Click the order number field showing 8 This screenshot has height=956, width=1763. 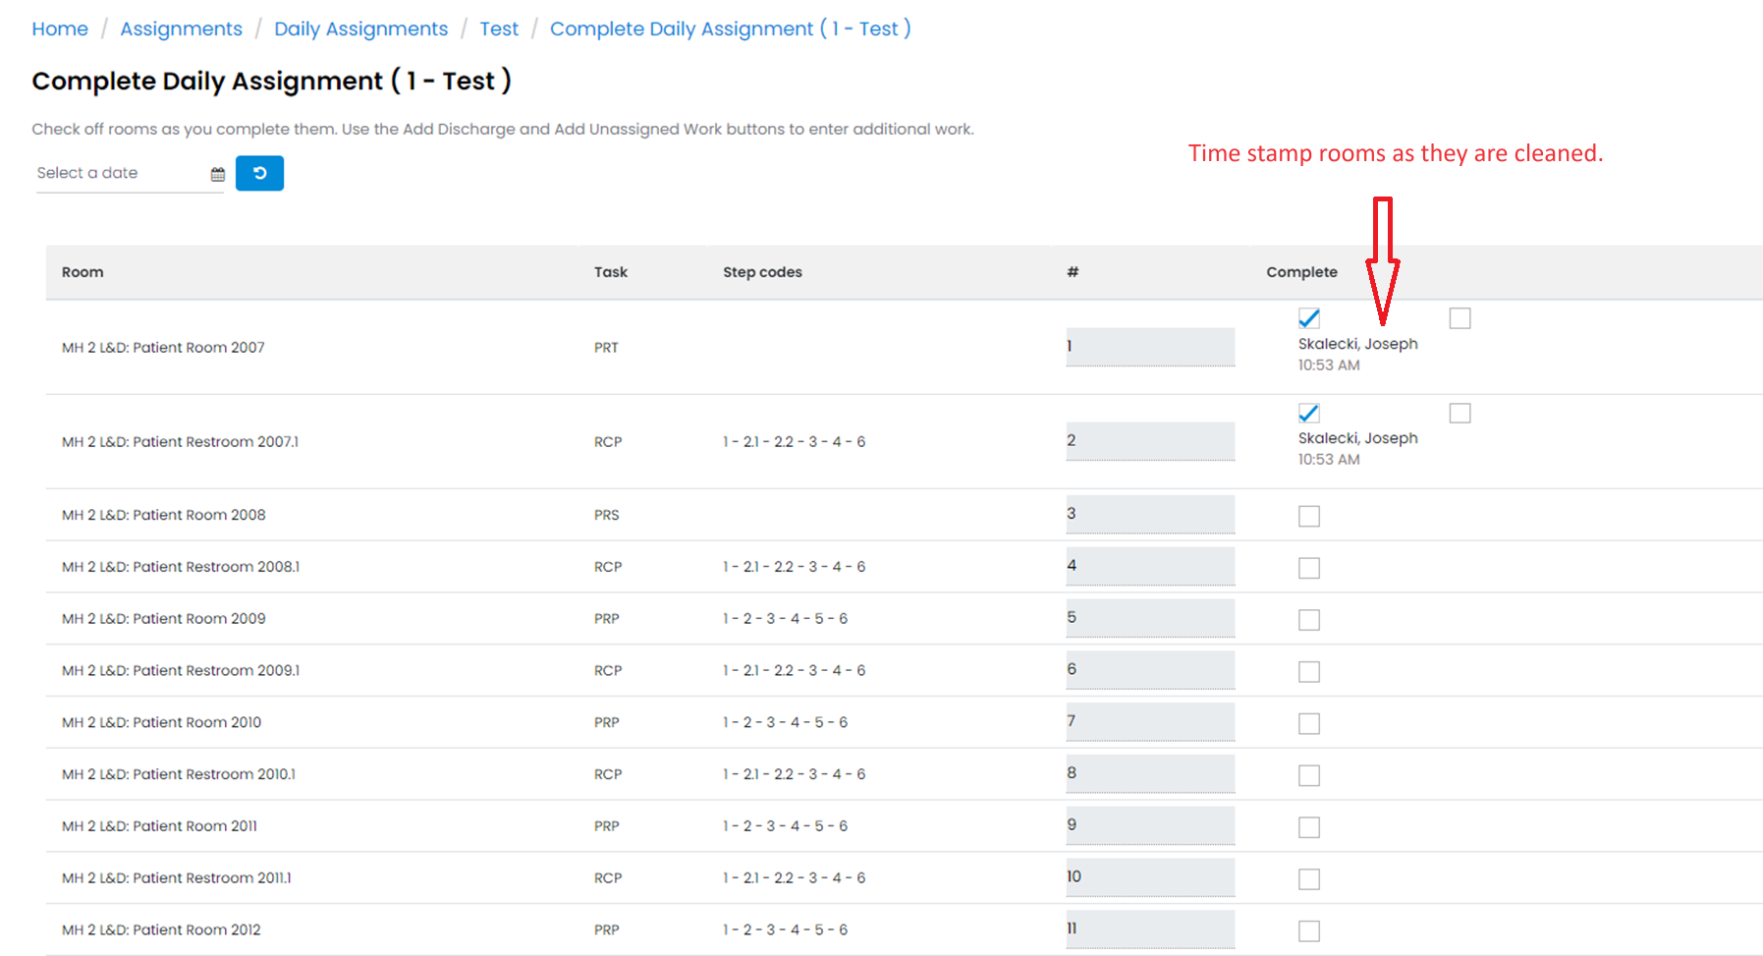coord(1150,774)
